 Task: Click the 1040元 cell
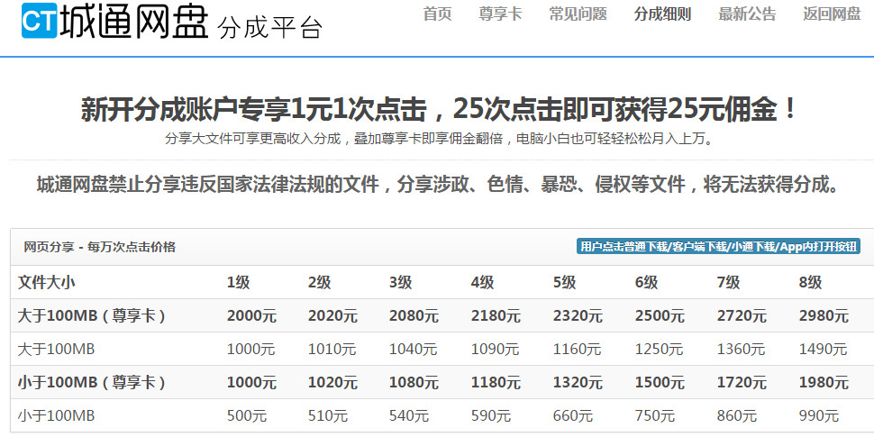(x=414, y=350)
